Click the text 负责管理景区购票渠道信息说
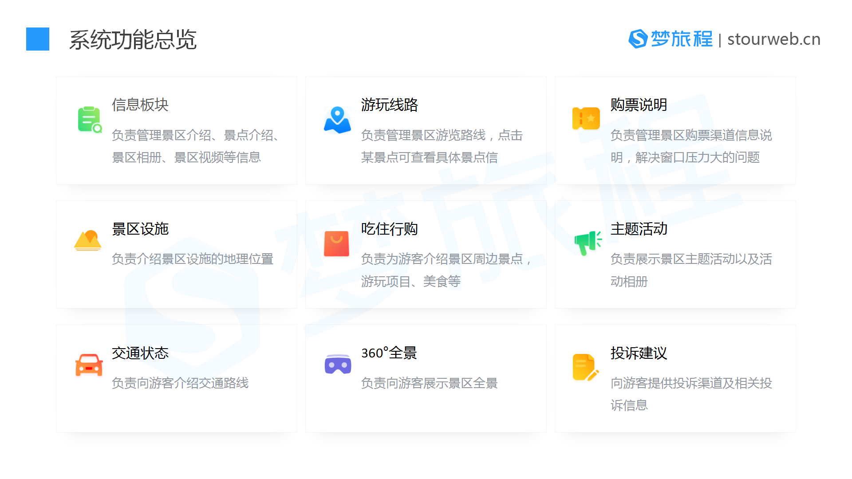852x479 pixels. click(x=691, y=135)
